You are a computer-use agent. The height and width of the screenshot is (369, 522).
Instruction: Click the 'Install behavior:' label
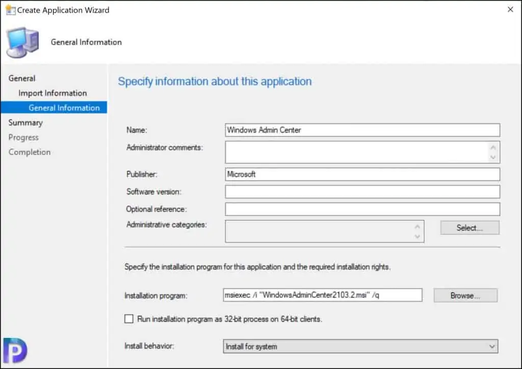(x=149, y=346)
